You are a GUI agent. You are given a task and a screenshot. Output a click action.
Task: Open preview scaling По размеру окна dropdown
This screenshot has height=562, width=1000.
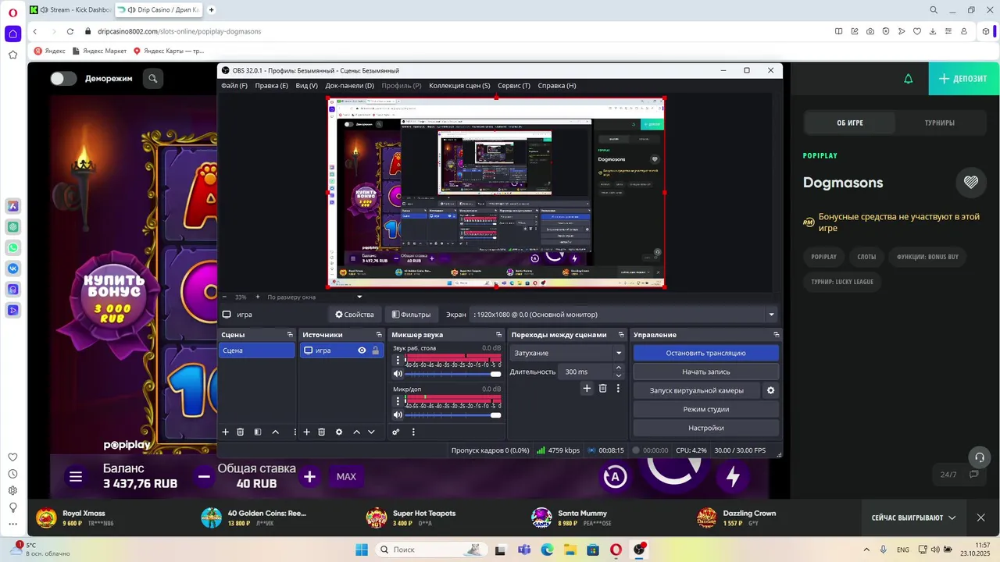click(x=314, y=297)
